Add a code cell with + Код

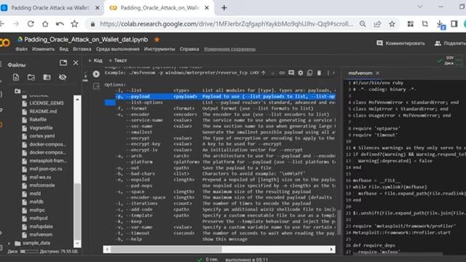click(x=95, y=60)
